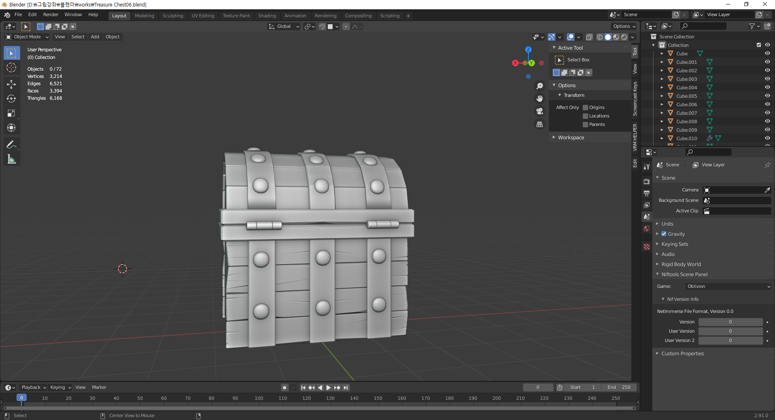Switch to the Sculpting workspace tab
Image resolution: width=775 pixels, height=420 pixels.
click(x=173, y=16)
